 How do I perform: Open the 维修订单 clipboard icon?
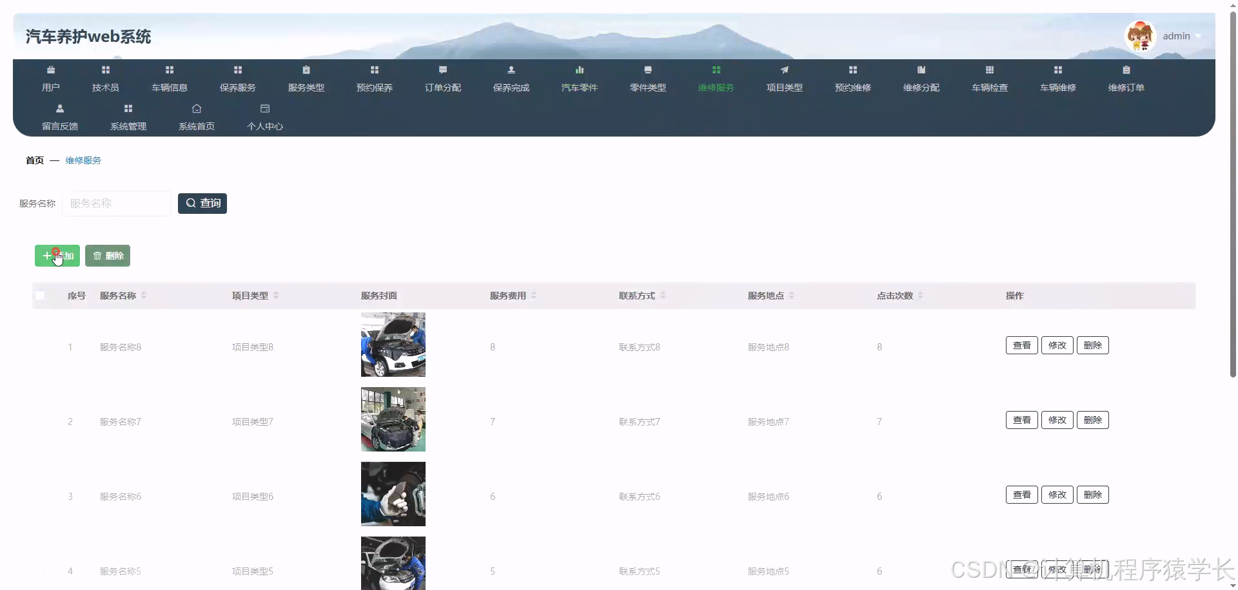(x=1126, y=70)
